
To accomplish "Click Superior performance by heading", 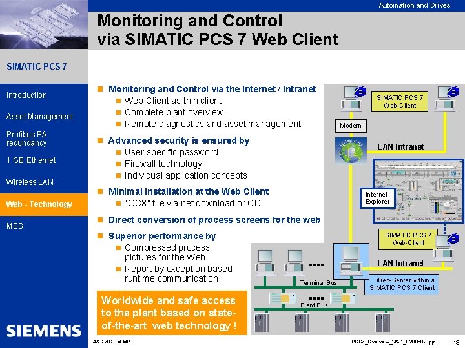I will pyautogui.click(x=162, y=236).
